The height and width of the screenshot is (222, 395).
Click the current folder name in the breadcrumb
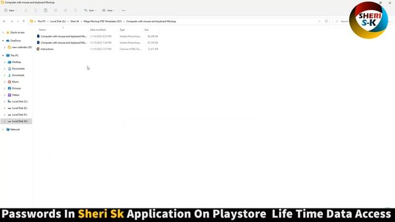(x=151, y=22)
